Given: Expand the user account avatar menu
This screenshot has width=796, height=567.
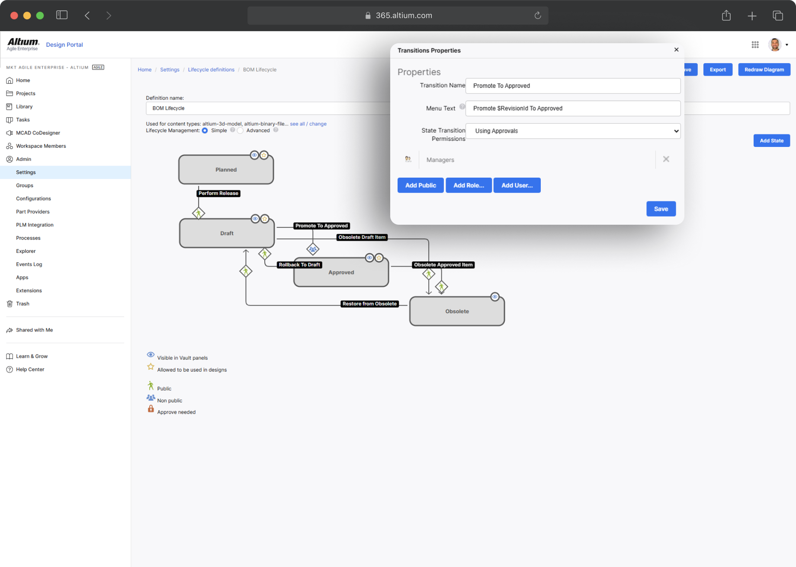Looking at the screenshot, I should click(778, 45).
